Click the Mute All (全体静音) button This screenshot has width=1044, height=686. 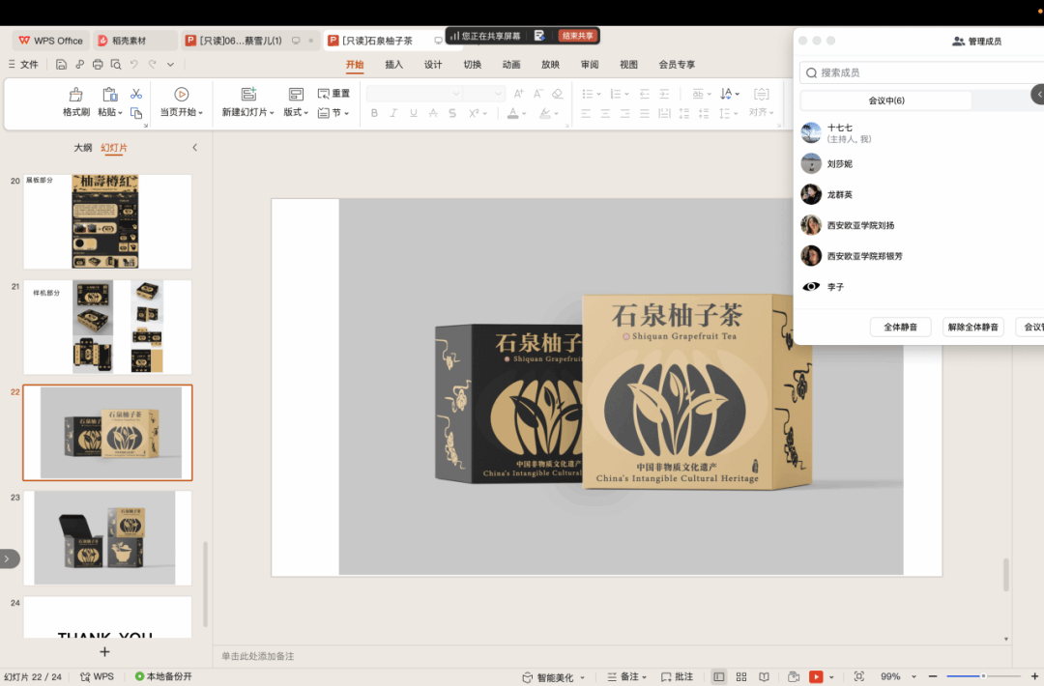tap(900, 328)
